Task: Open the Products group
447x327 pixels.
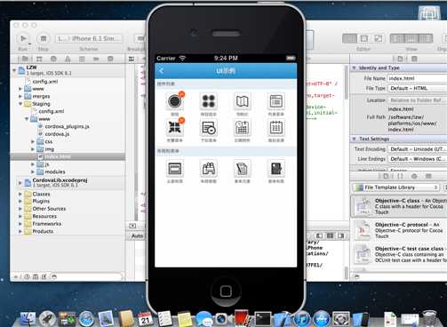Action: click(43, 231)
